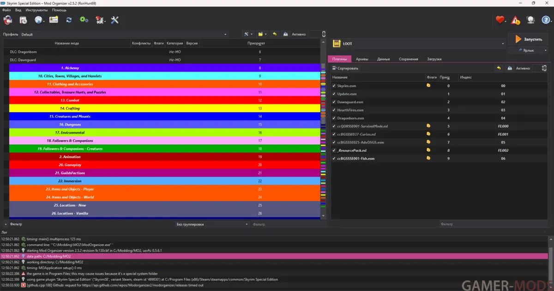The image size is (554, 291).
Task: Open the profiles ID card icon
Action: pos(54,20)
